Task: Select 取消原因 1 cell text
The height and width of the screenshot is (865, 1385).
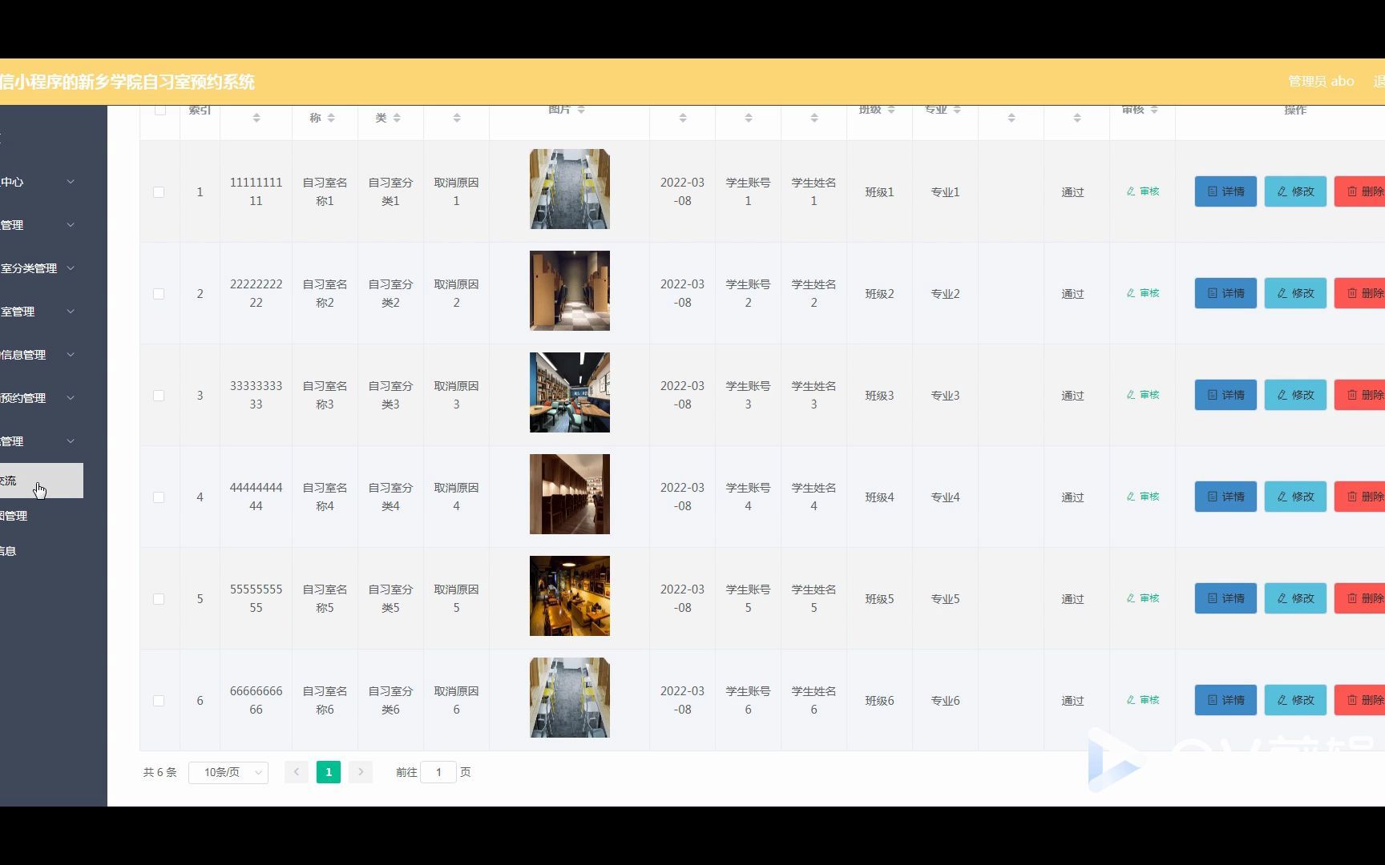Action: click(456, 191)
